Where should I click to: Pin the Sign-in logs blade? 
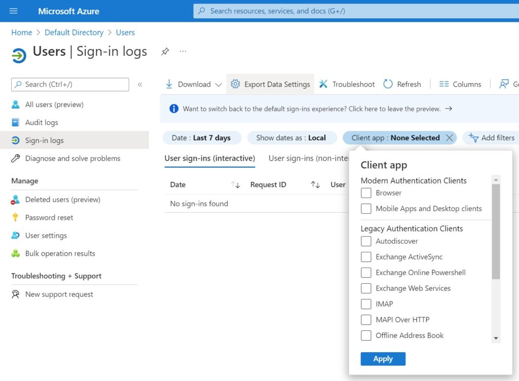point(165,52)
